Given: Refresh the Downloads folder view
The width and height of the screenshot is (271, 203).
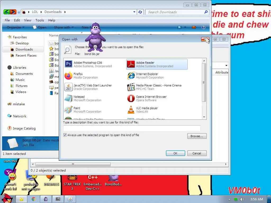Looking at the screenshot, I should click(x=140, y=12).
